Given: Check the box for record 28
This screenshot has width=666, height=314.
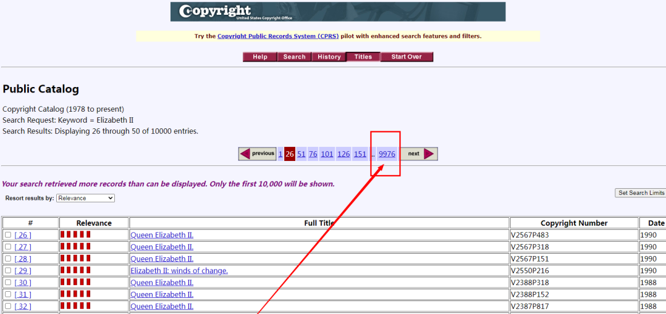Looking at the screenshot, I should click(x=8, y=258).
